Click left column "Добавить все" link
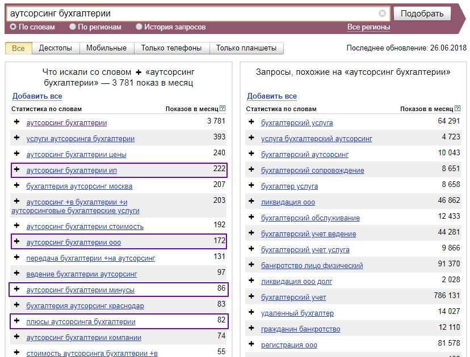Screen dimensions: 470x357 [37, 96]
